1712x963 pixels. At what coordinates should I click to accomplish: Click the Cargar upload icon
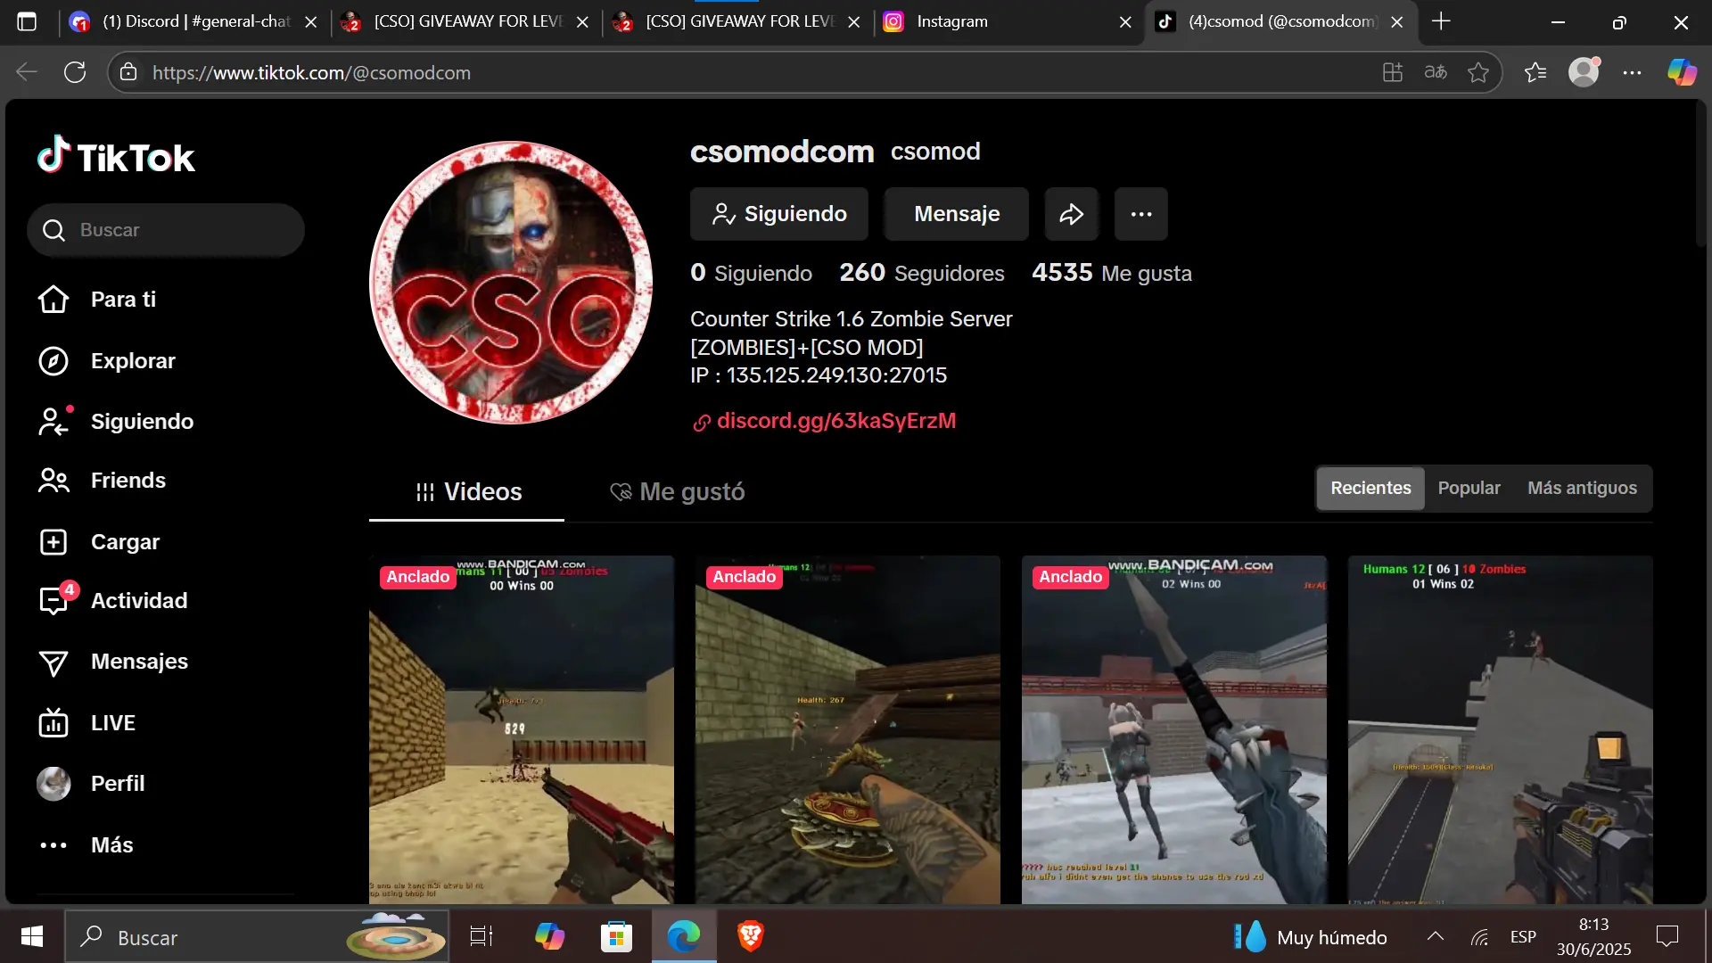(x=53, y=542)
